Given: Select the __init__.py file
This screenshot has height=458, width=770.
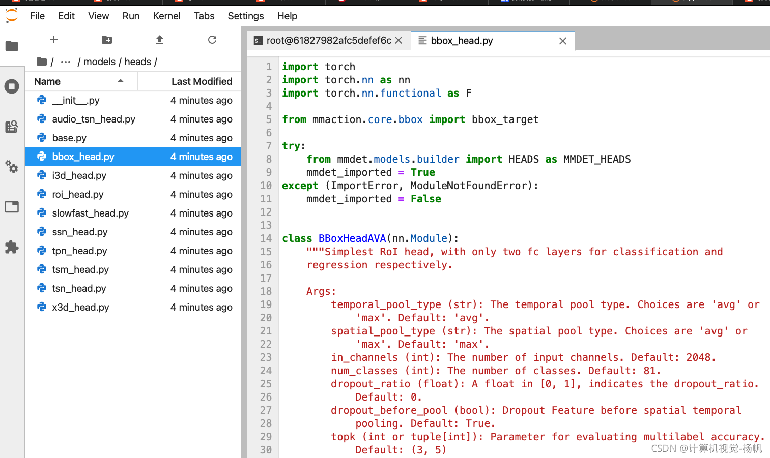Looking at the screenshot, I should (133, 100).
